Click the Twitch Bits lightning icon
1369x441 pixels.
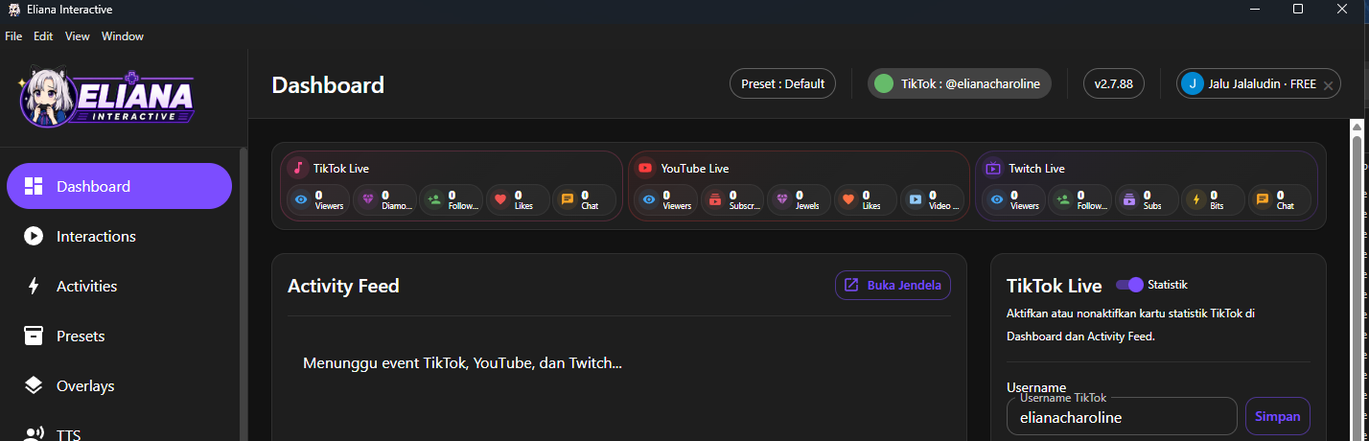(x=1195, y=199)
